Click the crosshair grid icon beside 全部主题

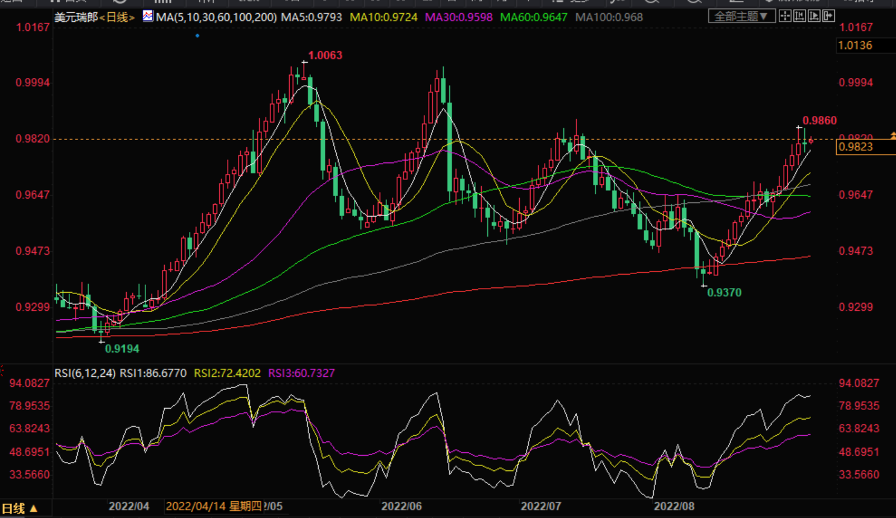[x=785, y=16]
